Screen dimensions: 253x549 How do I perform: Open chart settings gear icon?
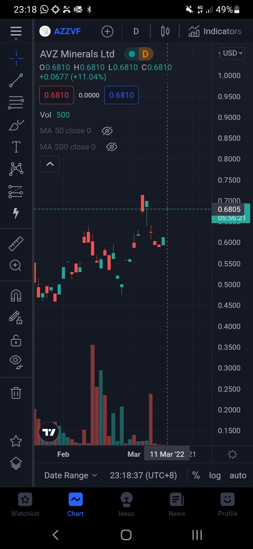tap(232, 454)
